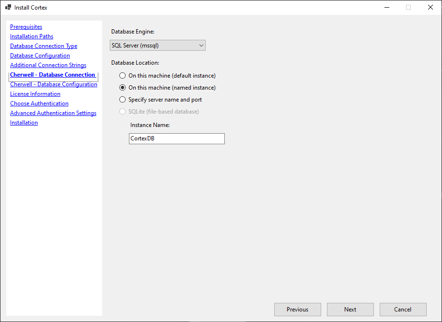Navigate to Installation Paths

click(31, 36)
